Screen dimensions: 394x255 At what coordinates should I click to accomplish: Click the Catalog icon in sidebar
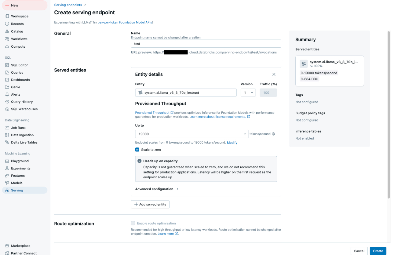tap(7, 31)
